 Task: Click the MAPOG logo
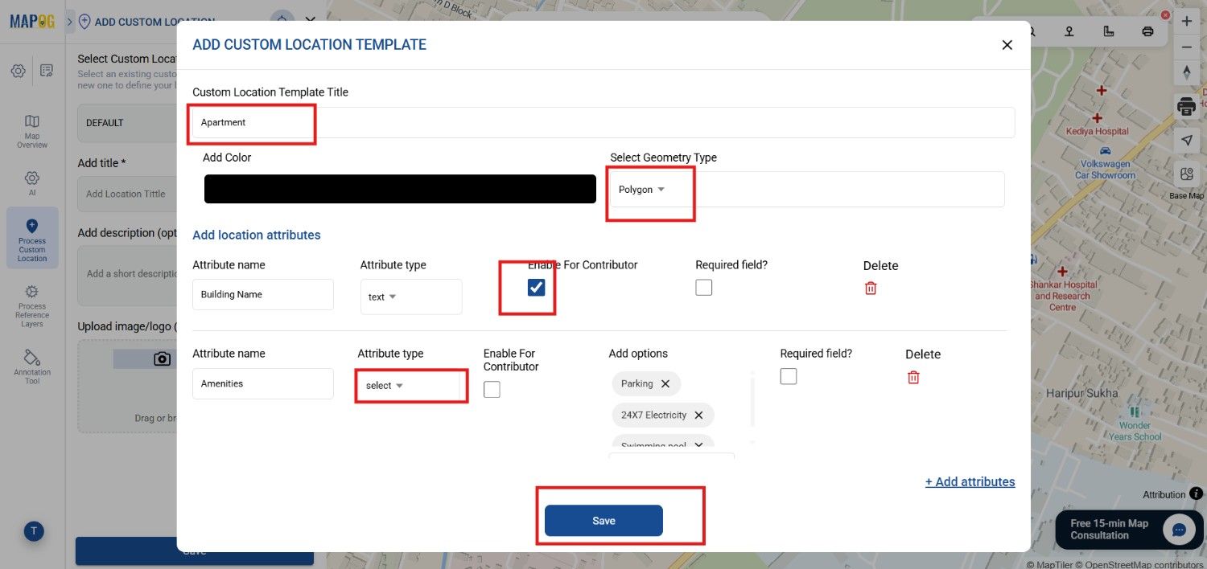[32, 22]
